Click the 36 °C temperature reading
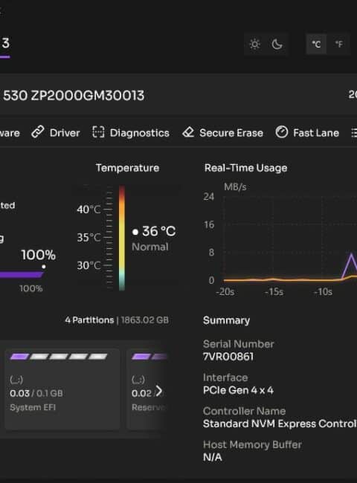The height and width of the screenshot is (483, 357). [158, 231]
